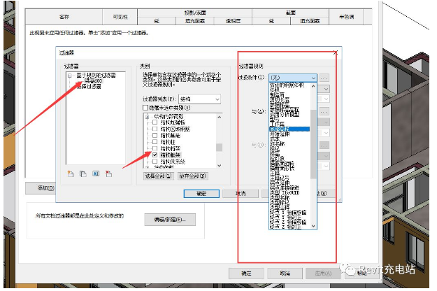Viewport: 437px width, 291px height.
Task: Expand the 结构内部荷载 category node
Action: click(x=148, y=117)
